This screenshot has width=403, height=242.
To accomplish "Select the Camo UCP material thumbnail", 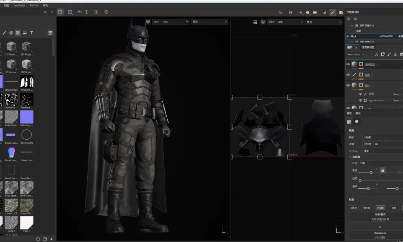I will [11, 205].
